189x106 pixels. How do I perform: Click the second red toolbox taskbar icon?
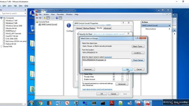point(148,103)
